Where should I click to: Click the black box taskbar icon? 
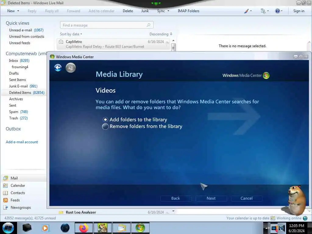pyautogui.click(x=27, y=228)
